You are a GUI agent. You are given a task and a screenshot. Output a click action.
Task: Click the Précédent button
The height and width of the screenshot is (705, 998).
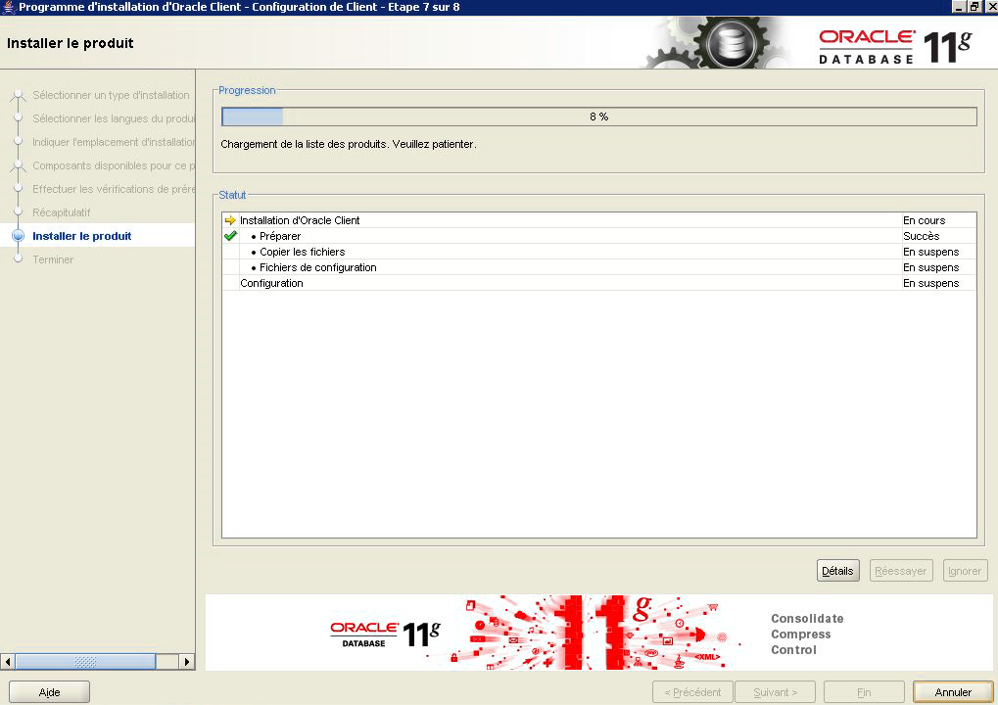tap(692, 692)
